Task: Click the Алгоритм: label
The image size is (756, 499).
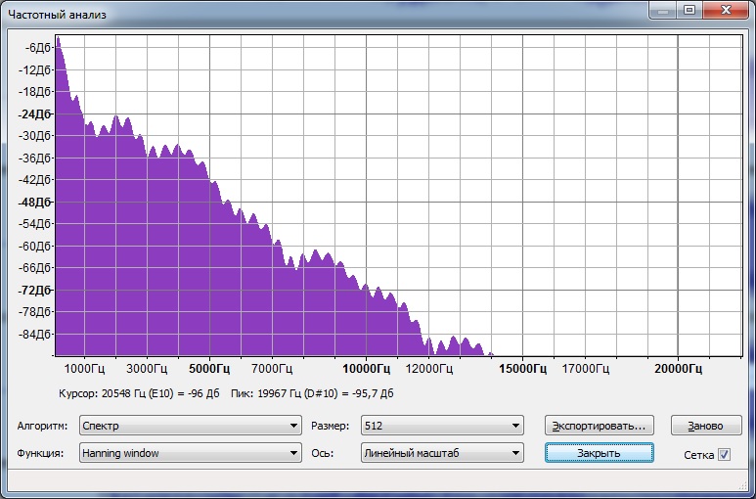Action: pyautogui.click(x=42, y=427)
